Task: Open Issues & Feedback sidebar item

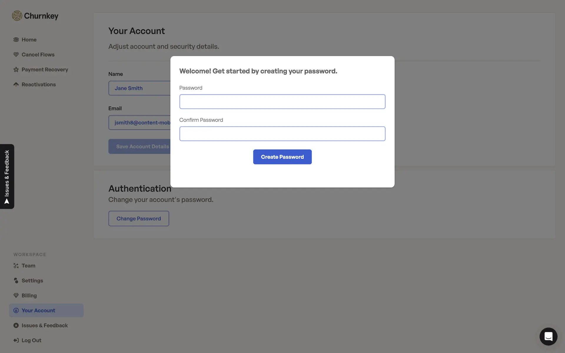Action: coord(44,326)
